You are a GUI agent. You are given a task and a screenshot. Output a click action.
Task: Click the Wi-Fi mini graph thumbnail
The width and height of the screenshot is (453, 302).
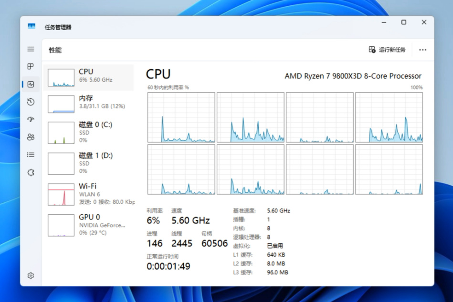pos(61,195)
